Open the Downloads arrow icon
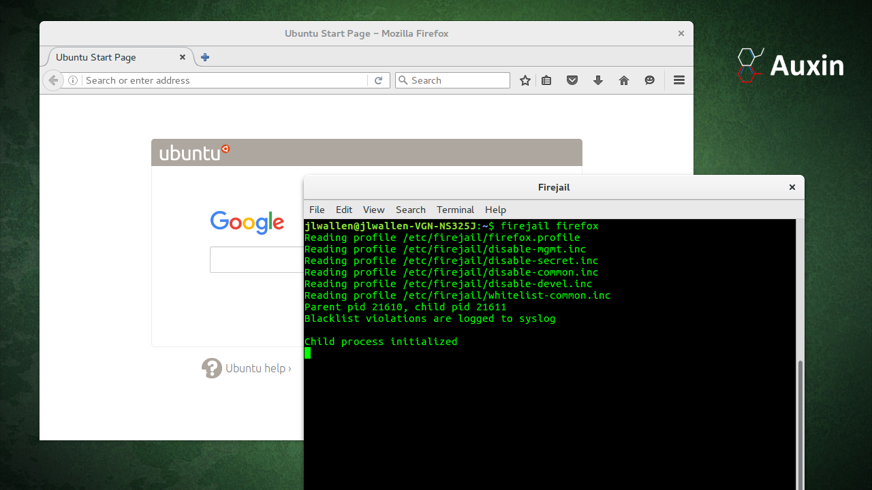 pos(598,80)
